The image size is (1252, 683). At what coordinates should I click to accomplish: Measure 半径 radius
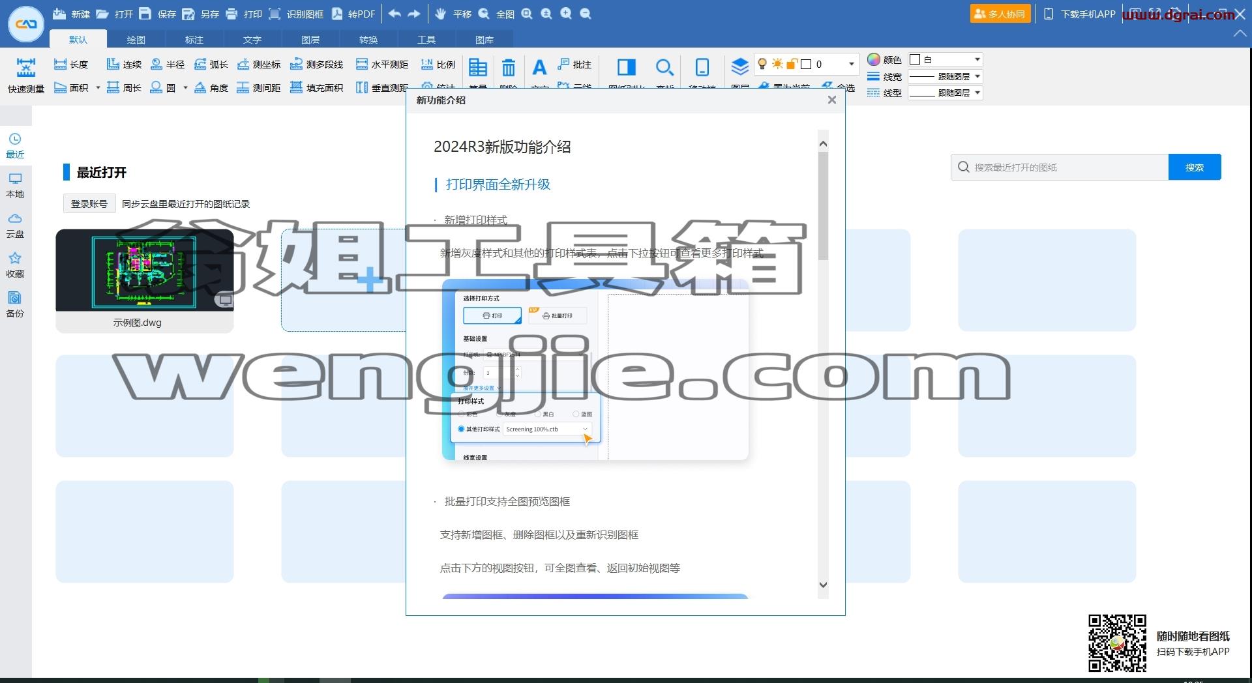(168, 64)
